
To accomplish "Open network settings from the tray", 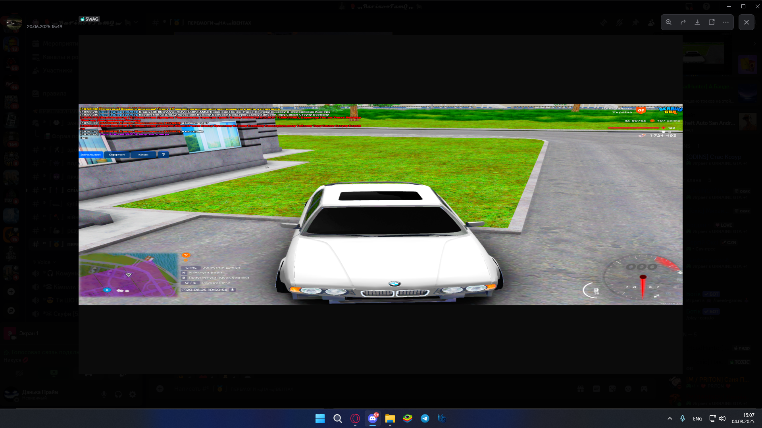I will (713, 418).
